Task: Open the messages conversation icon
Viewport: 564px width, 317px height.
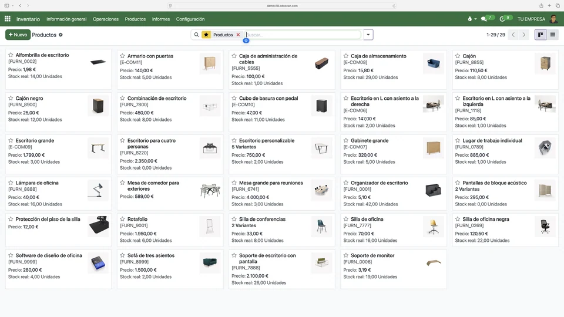Action: point(484,19)
